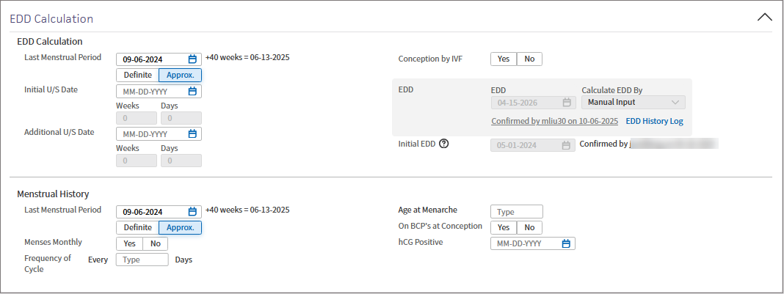
Task: Select Definite under EDD Calculation menstrual period
Action: point(137,75)
